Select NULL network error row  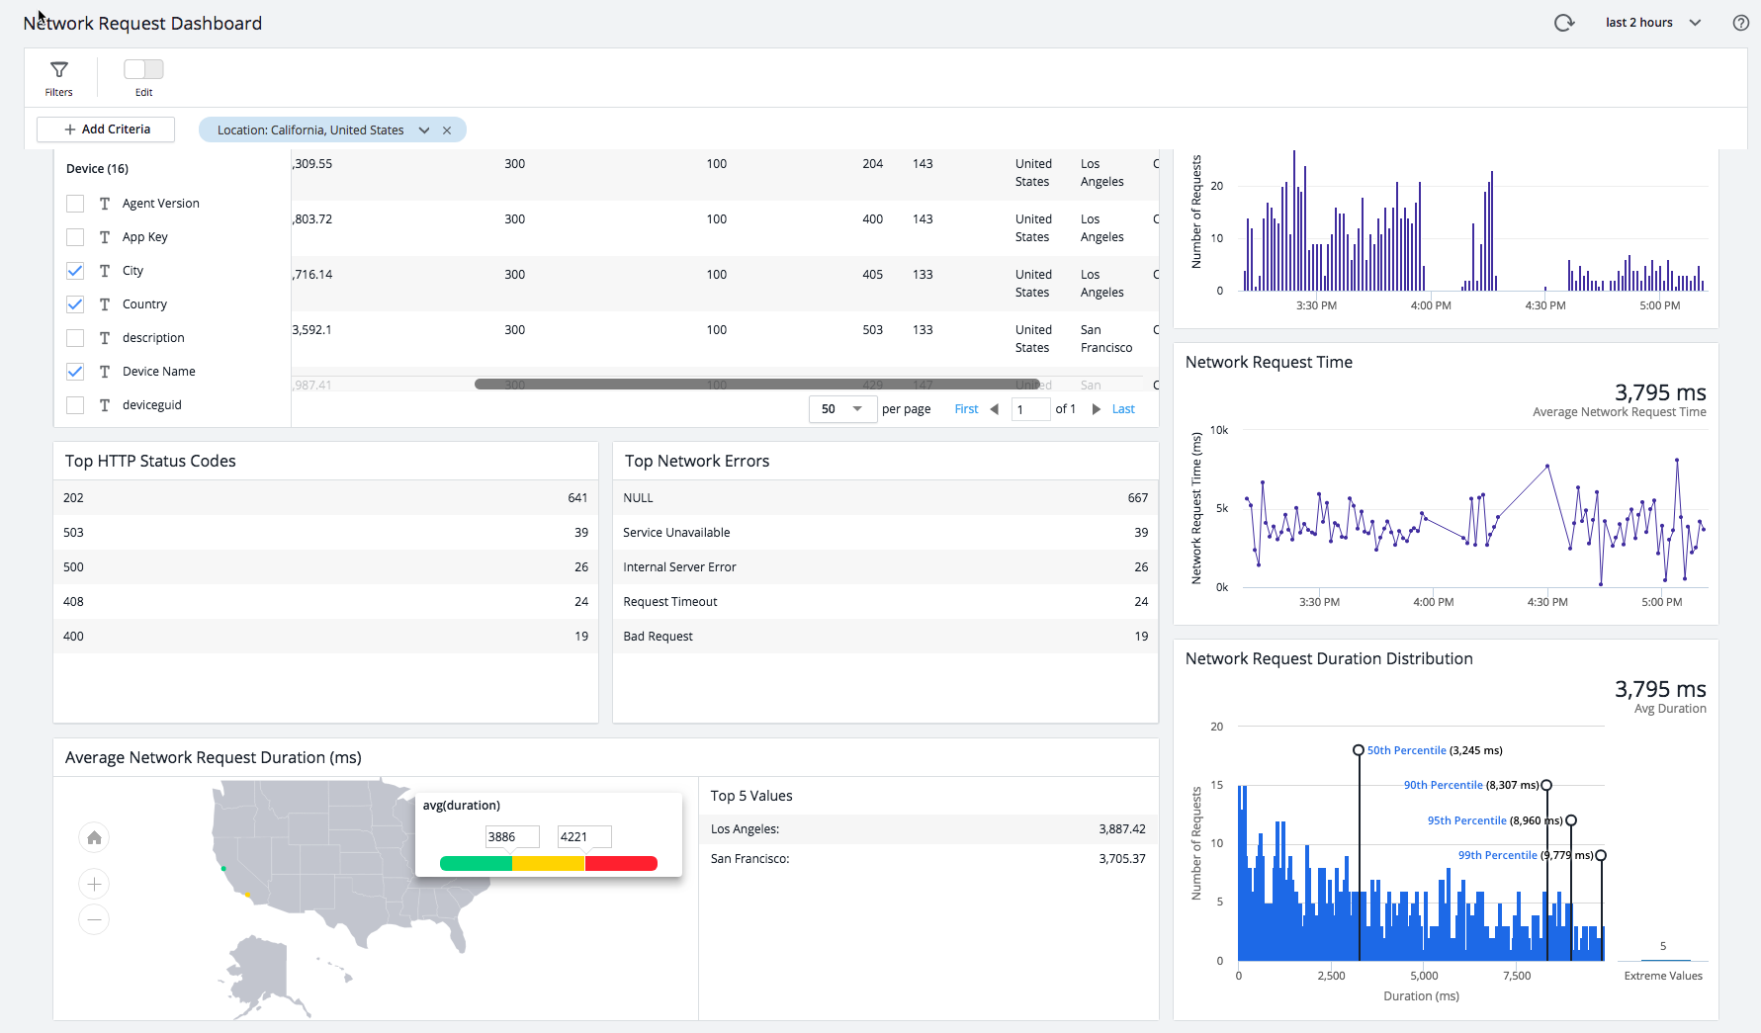coord(885,498)
